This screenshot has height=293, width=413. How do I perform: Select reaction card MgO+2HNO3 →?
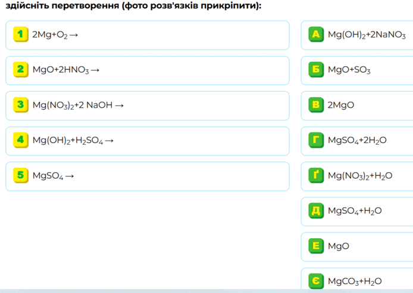[148, 71]
